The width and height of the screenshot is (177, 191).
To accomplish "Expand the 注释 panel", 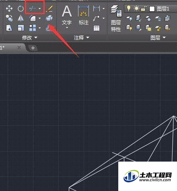I will [x=82, y=37].
